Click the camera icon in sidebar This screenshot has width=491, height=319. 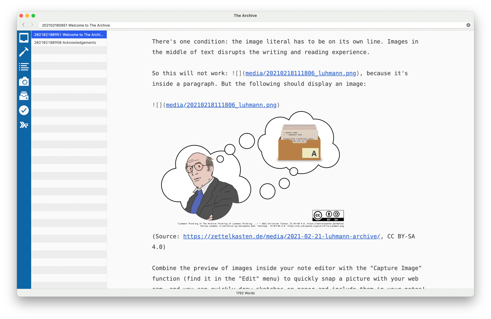pyautogui.click(x=24, y=82)
